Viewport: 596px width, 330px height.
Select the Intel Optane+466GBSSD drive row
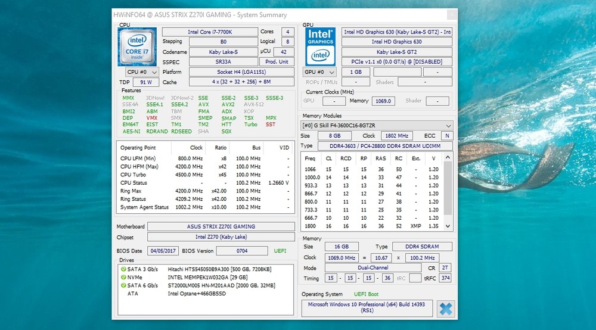197,294
